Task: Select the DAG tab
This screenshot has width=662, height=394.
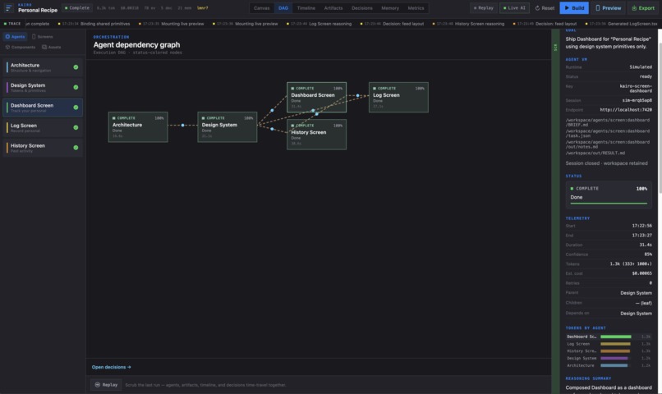Action: 283,8
